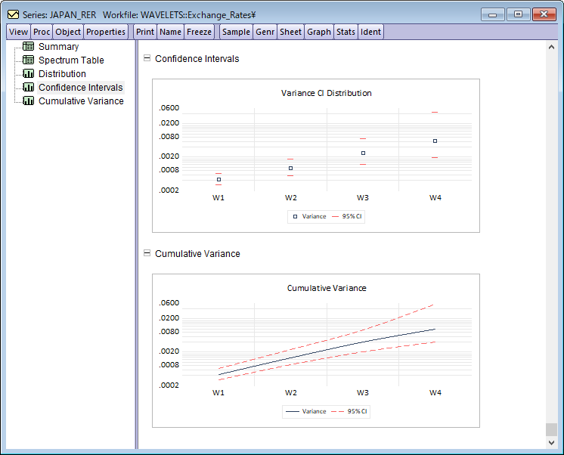
Task: Click the Confidence Intervals chart icon
Action: (x=29, y=88)
